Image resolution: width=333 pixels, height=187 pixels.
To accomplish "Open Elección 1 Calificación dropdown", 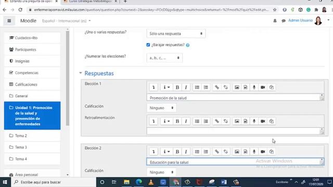I will [161, 108].
